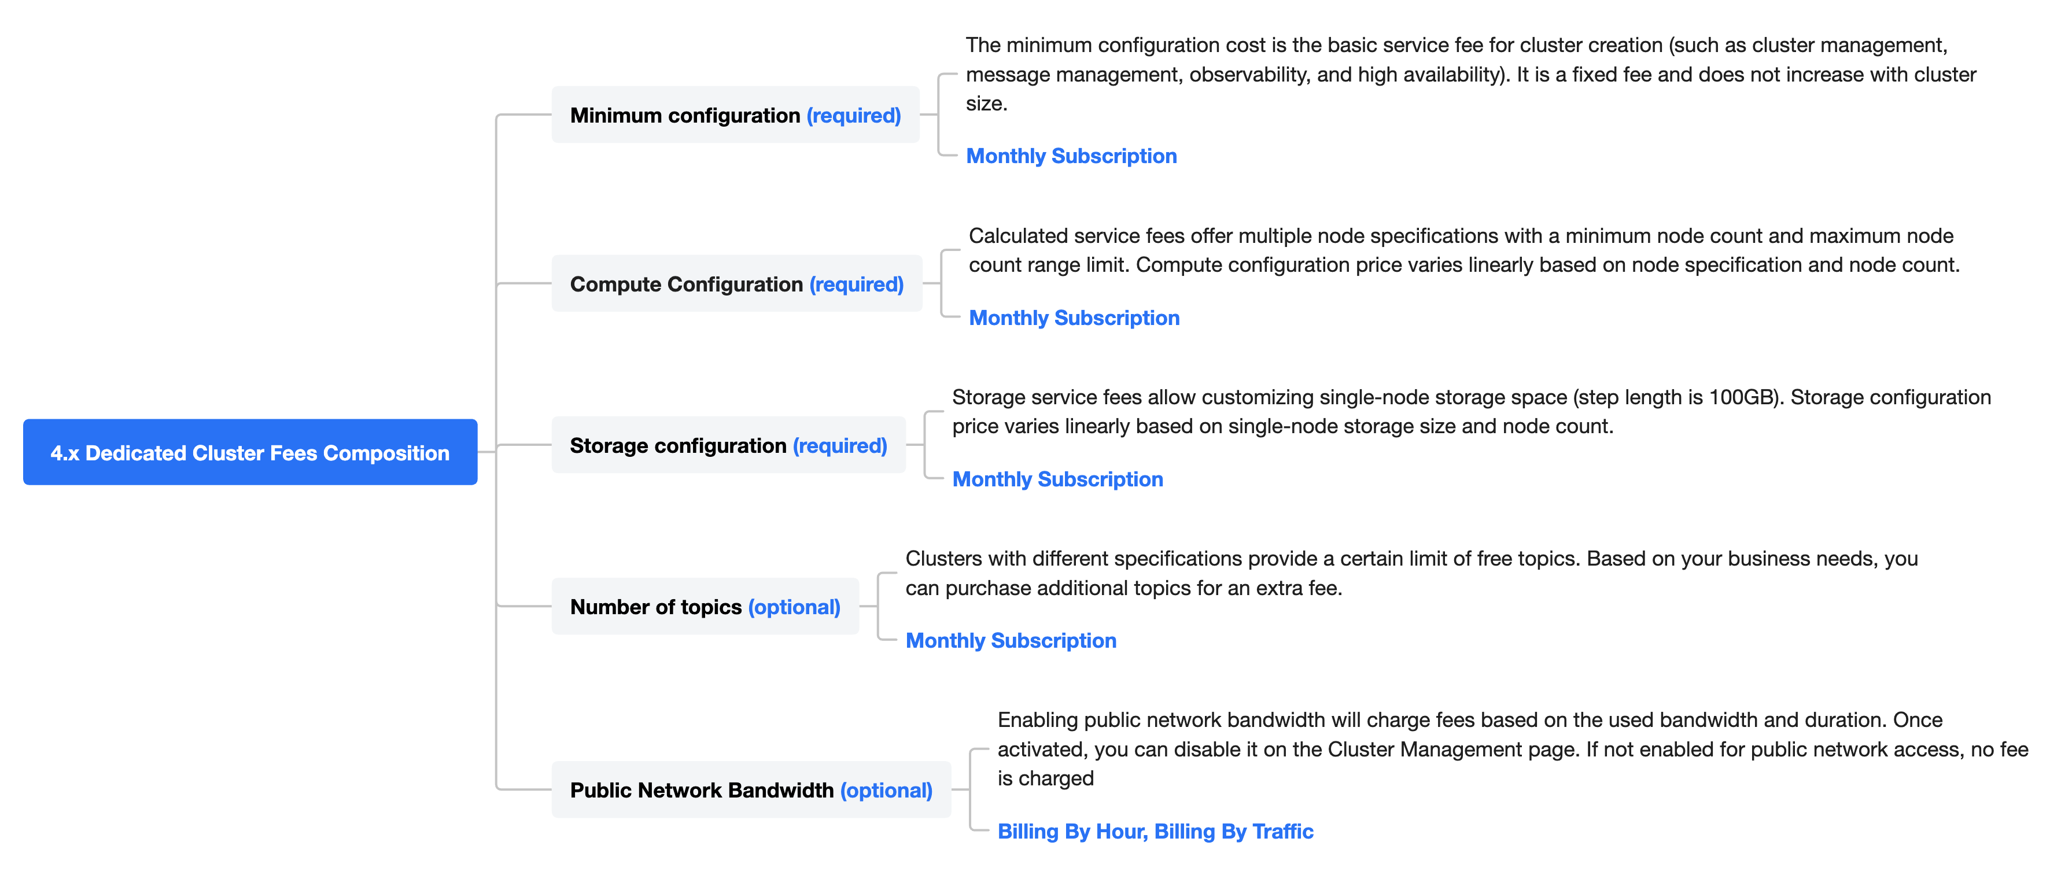2061x875 pixels.
Task: Click Billing By Hour, Billing By Traffic text
Action: [x=1155, y=832]
